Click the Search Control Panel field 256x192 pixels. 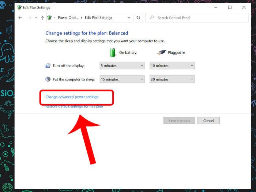197,18
